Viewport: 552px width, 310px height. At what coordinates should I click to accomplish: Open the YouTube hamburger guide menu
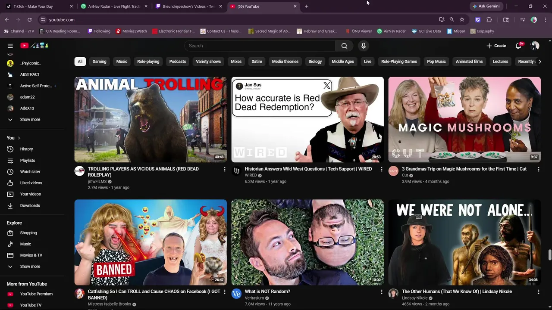pyautogui.click(x=10, y=46)
